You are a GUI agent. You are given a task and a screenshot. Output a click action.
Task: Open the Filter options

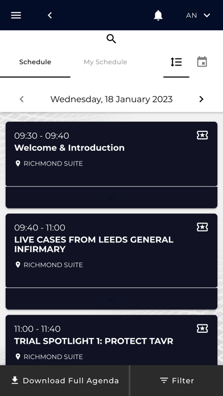177,381
